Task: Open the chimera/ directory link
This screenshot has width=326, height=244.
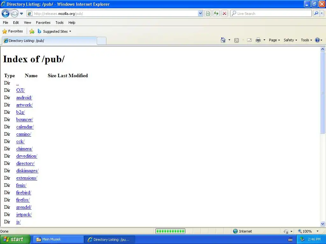Action: point(24,149)
